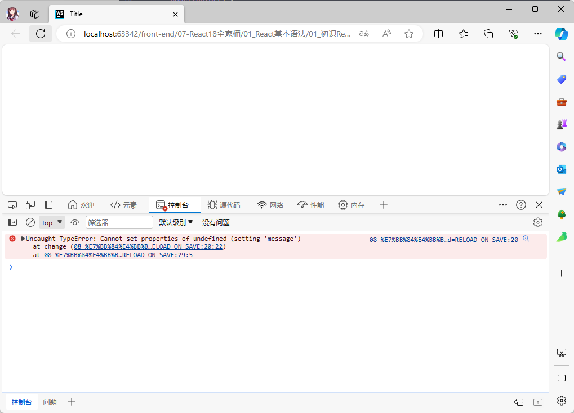
Task: Clear the console output
Action: [30, 222]
